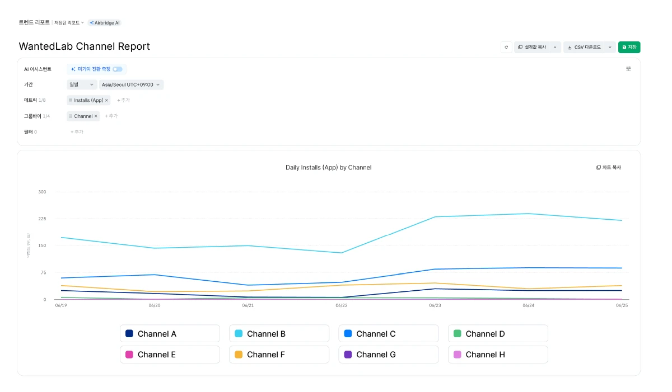The width and height of the screenshot is (672, 392).
Task: Go to 트렌드 리포트 breadcrumb
Action: [34, 22]
